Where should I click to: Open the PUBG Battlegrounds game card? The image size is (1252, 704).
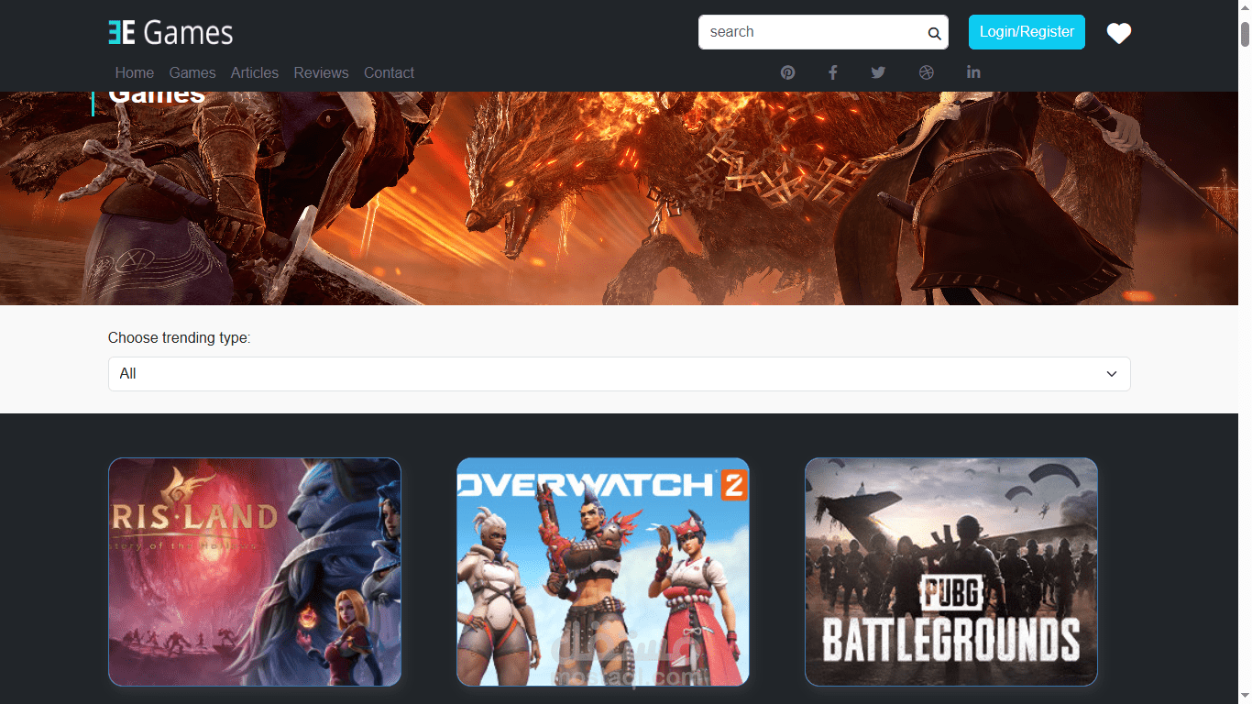[951, 572]
